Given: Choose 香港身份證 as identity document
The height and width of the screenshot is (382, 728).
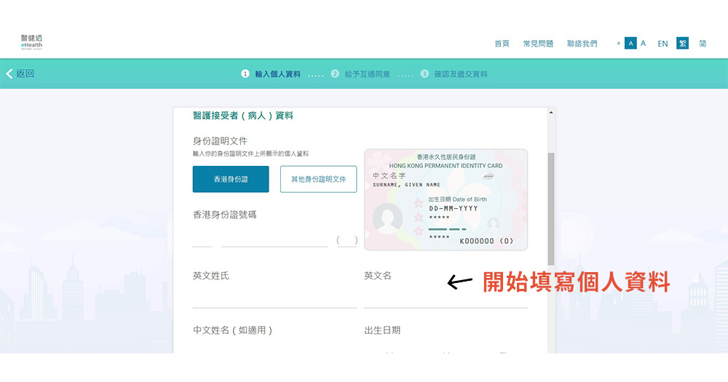Looking at the screenshot, I should coord(231,179).
